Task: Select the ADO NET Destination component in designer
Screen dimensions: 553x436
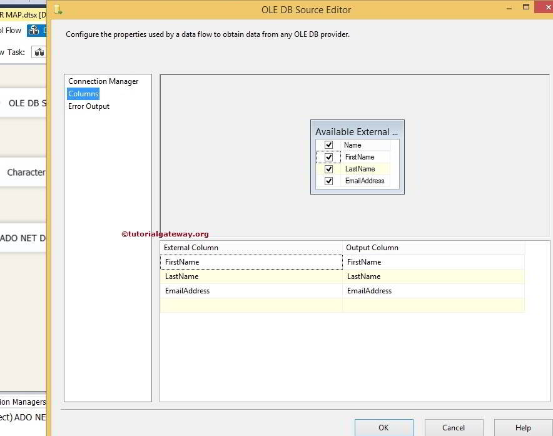Action: [23, 238]
